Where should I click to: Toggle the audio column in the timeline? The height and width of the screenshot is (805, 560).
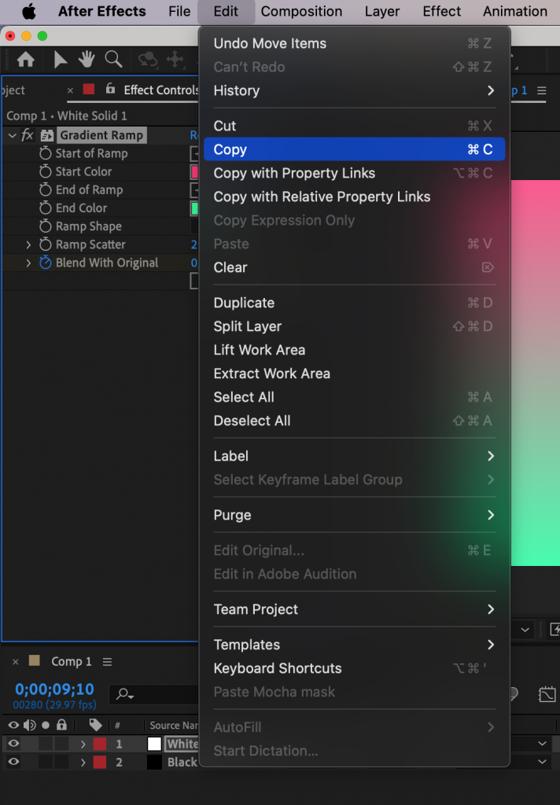pos(29,726)
